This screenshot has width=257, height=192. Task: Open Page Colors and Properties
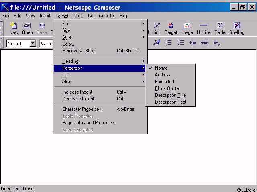coord(100,123)
